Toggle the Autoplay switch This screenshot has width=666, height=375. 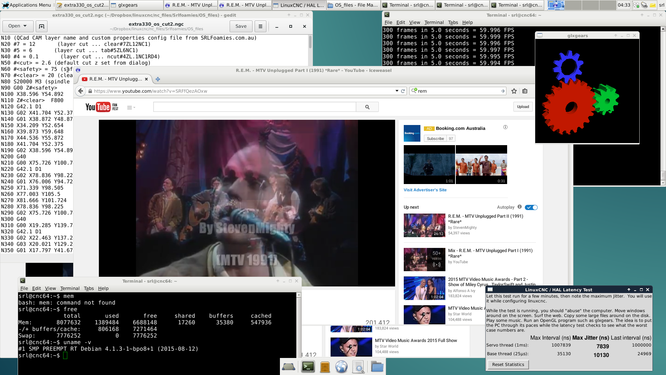531,207
